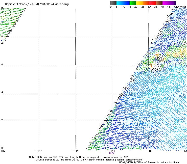
Task: Click the longitude '-138' axis label
Action: click(x=149, y=151)
